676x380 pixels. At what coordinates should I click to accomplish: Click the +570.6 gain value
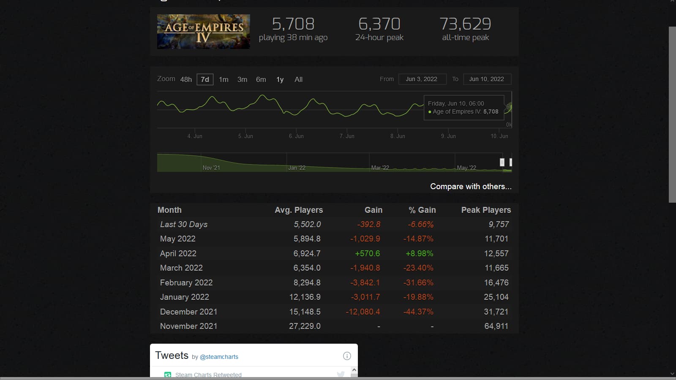pyautogui.click(x=367, y=253)
